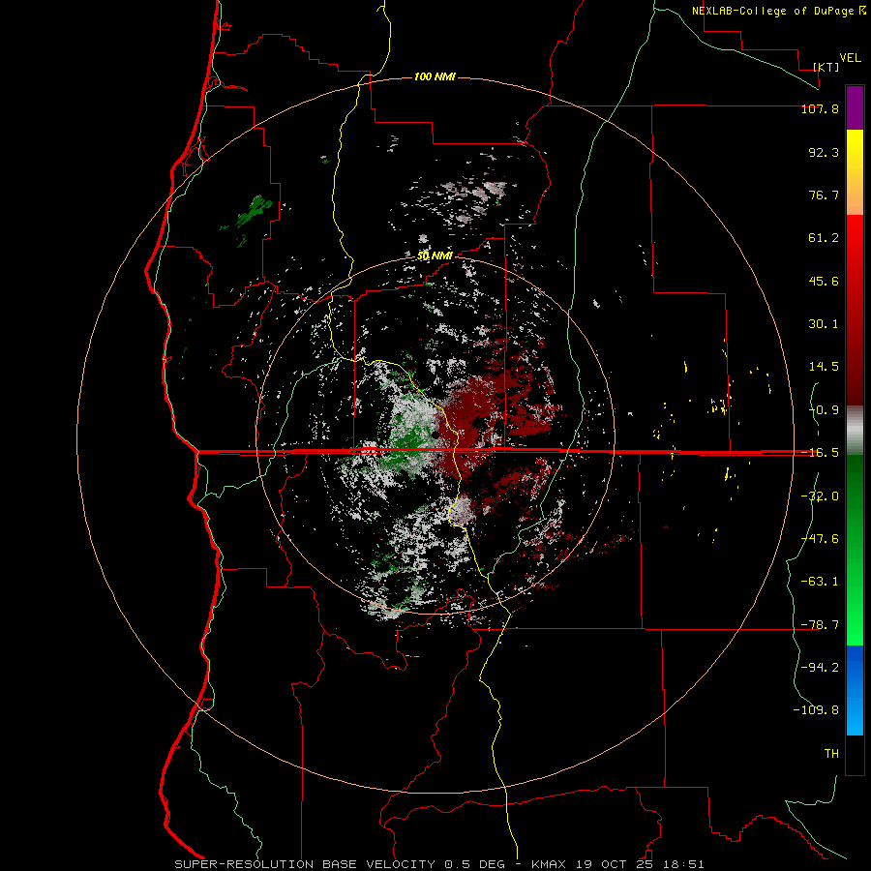Select the 100 NMI range ring label
Screen dimensions: 871x871
[x=435, y=76]
